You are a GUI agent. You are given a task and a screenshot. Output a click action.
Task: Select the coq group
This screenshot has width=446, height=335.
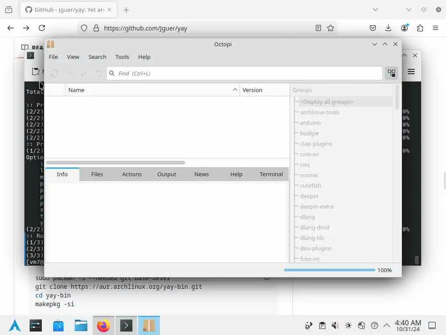pos(304,164)
